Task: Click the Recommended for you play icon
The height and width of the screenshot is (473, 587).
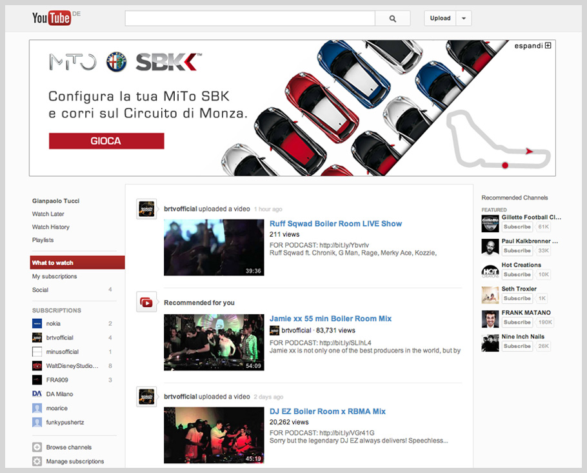Action: (146, 302)
